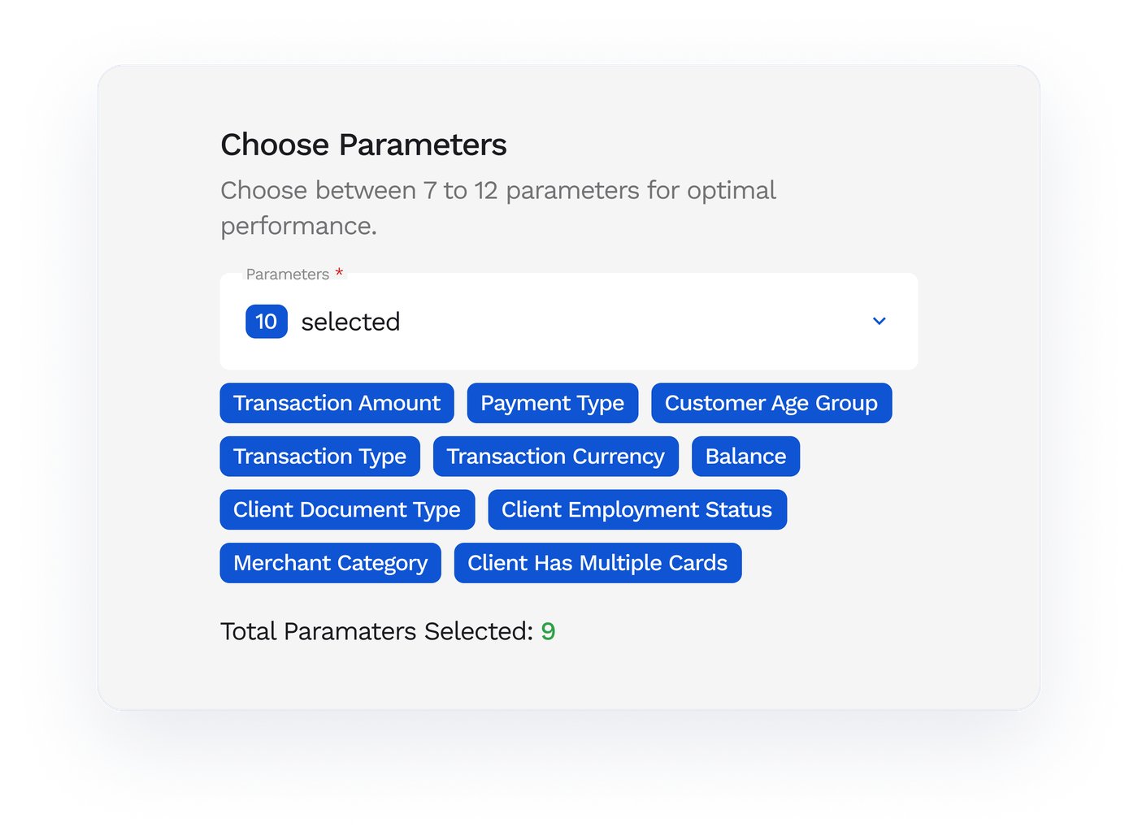Screen dimensions: 1138x840
Task: Click the Client Employment Status tag
Action: pos(637,509)
